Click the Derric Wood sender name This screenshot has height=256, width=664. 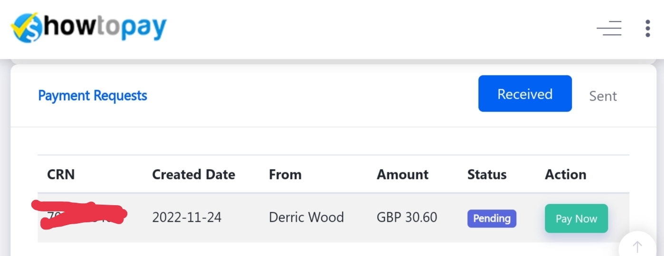point(306,218)
